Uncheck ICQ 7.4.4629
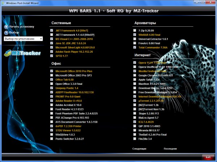The width and height of the screenshot is (217, 162). pos(135,122)
